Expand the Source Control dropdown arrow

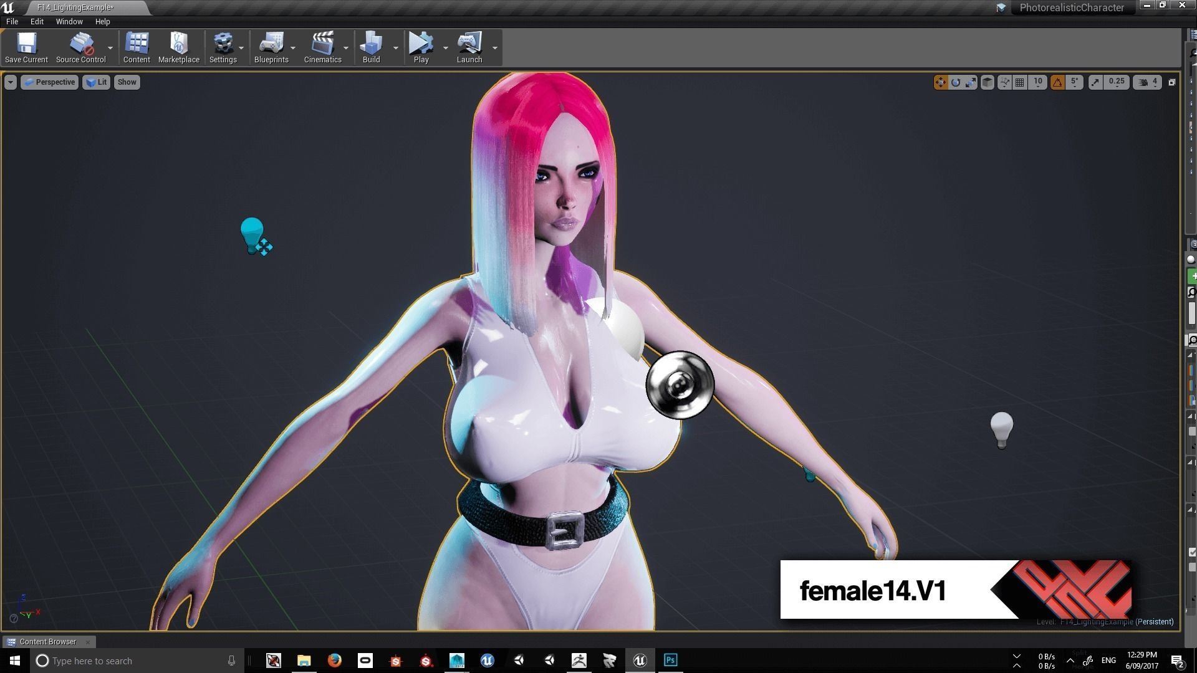point(110,48)
